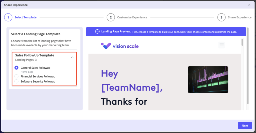Image resolution: width=256 pixels, height=133 pixels.
Task: Click the step 3 circle icon
Action: [221, 17]
